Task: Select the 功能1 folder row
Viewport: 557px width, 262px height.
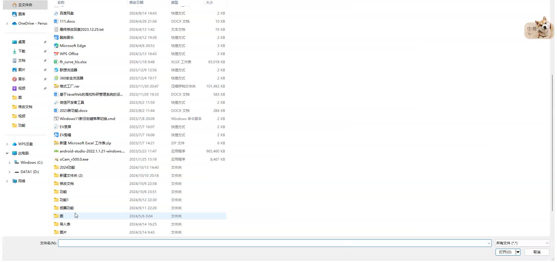Action: pos(140,200)
